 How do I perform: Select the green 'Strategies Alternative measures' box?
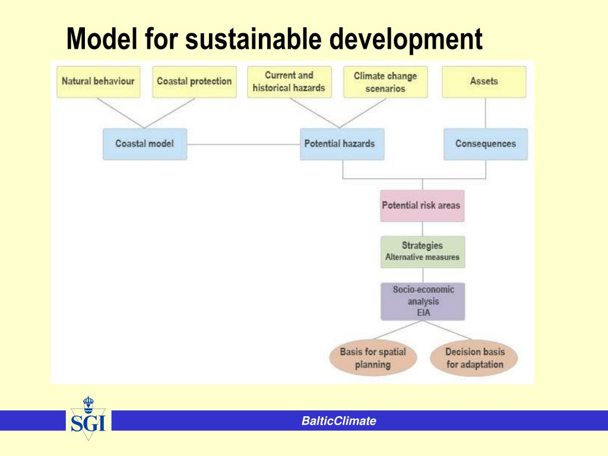423,252
